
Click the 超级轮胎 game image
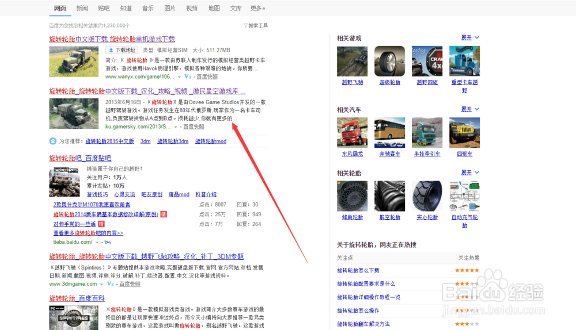click(390, 62)
